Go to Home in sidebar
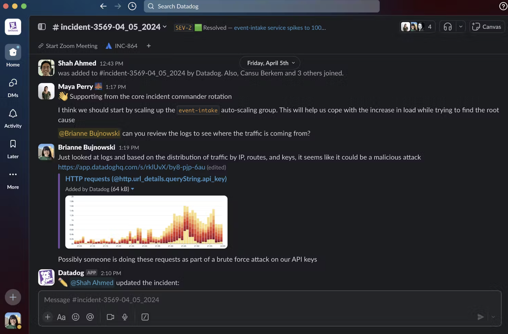Screen dimensions: 508x334 [13, 56]
